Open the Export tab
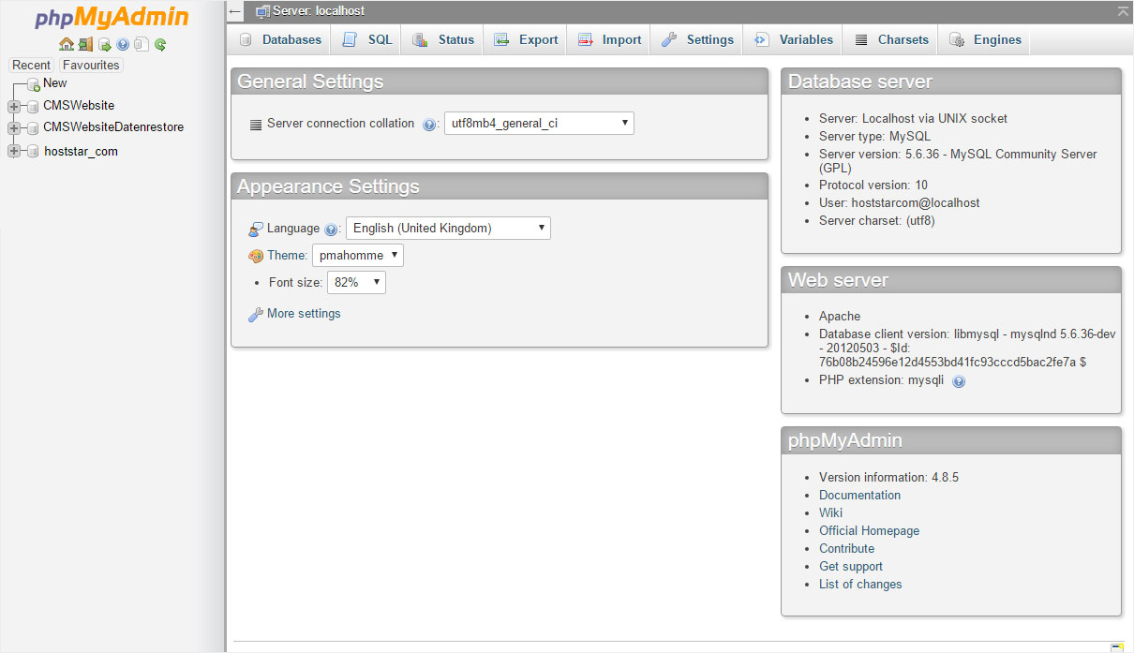Viewport: 1134px width, 653px height. coord(526,39)
